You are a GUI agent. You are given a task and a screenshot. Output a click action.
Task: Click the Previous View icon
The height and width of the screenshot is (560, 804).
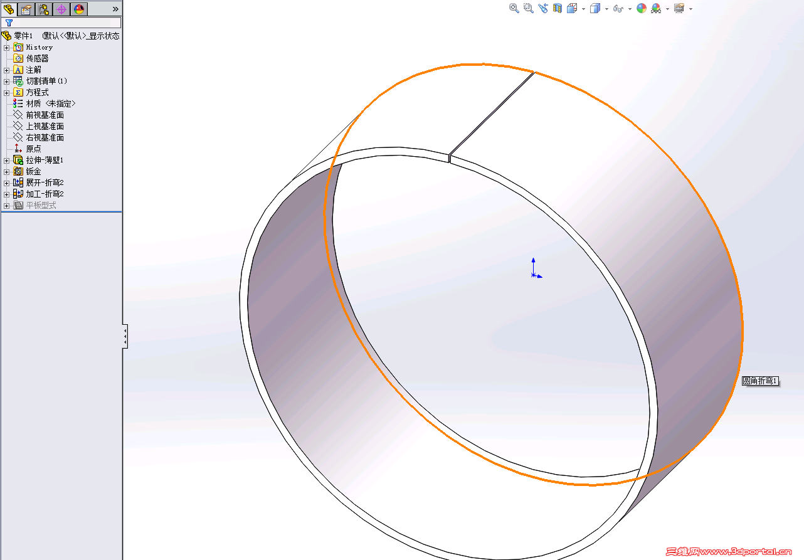coord(543,8)
